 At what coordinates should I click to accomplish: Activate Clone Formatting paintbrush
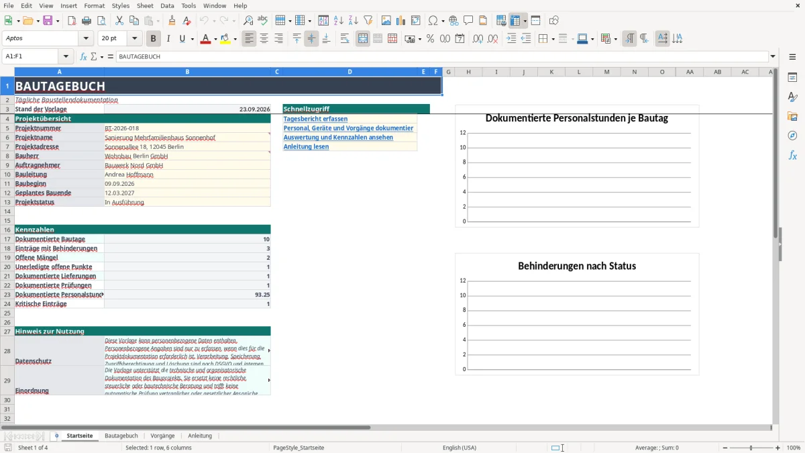[172, 21]
